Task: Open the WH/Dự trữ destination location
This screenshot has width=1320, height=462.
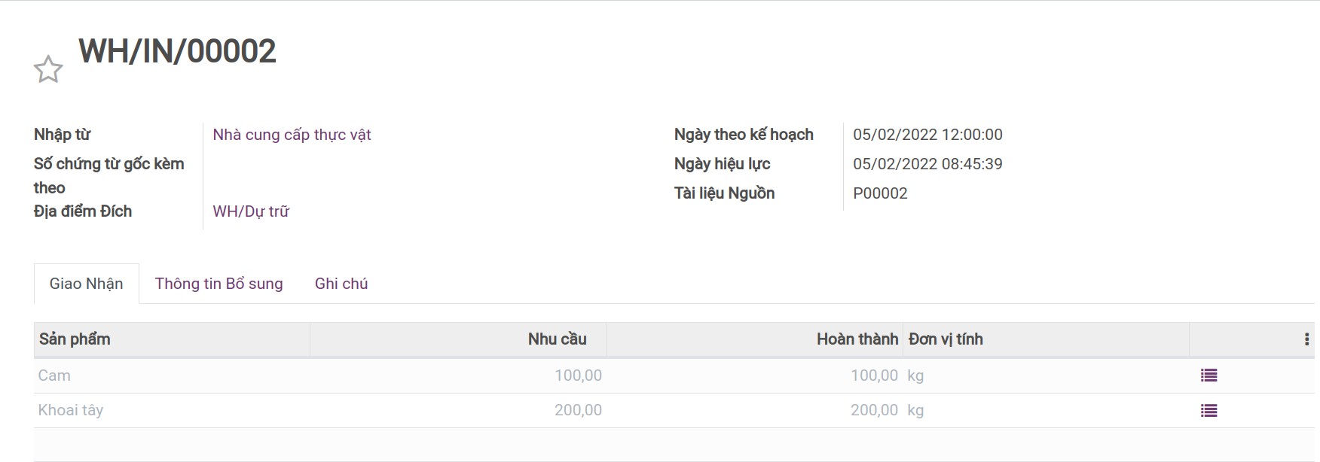Action: pos(252,211)
